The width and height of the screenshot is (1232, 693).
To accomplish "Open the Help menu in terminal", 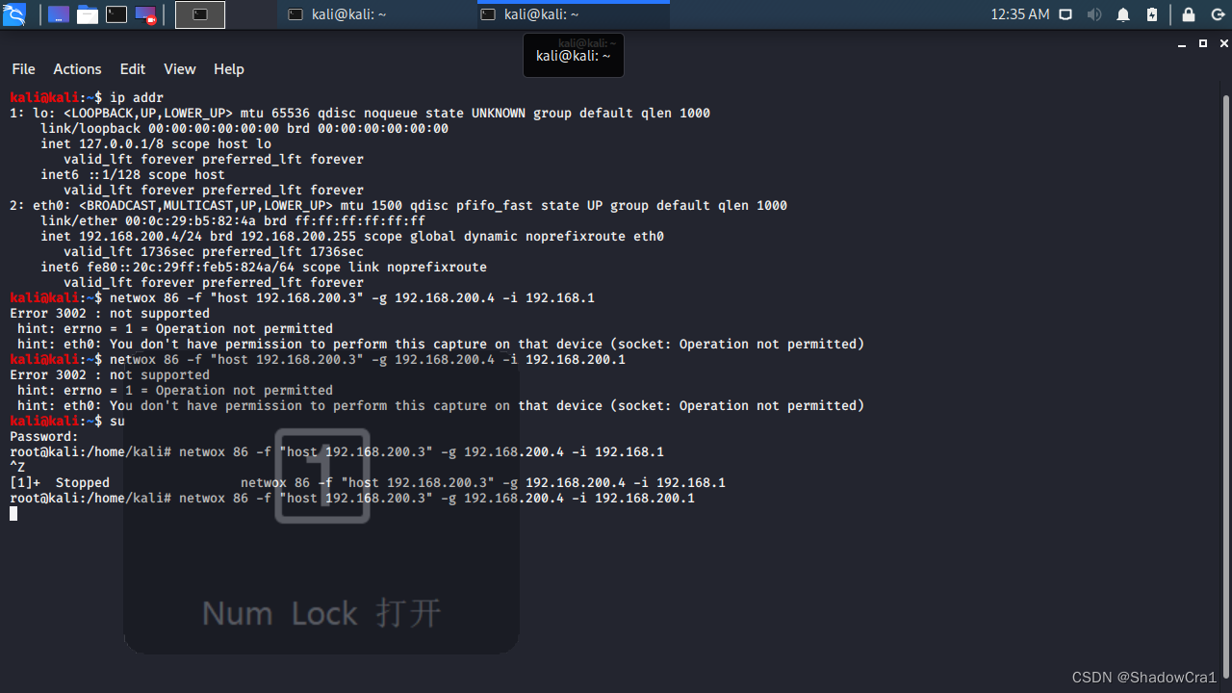I will click(229, 69).
